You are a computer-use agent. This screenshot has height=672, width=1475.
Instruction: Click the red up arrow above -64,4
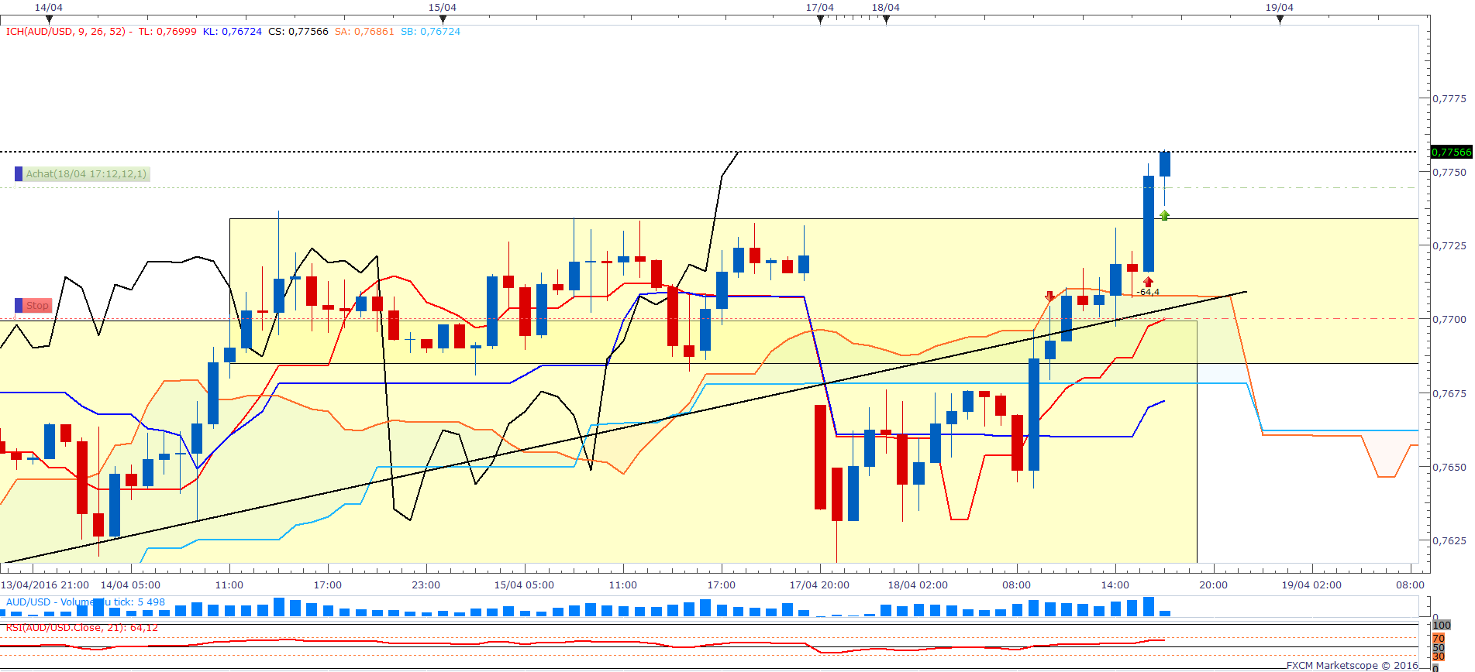[x=1148, y=282]
